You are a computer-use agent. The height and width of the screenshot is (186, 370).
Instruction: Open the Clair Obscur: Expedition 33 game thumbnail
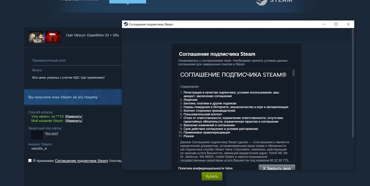pyautogui.click(x=37, y=37)
